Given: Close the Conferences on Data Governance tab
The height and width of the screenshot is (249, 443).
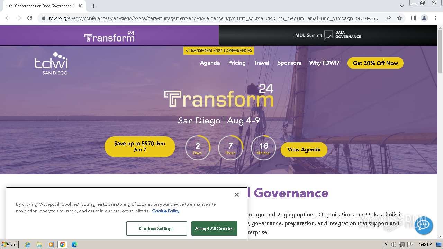Looking at the screenshot, I should click(x=80, y=6).
